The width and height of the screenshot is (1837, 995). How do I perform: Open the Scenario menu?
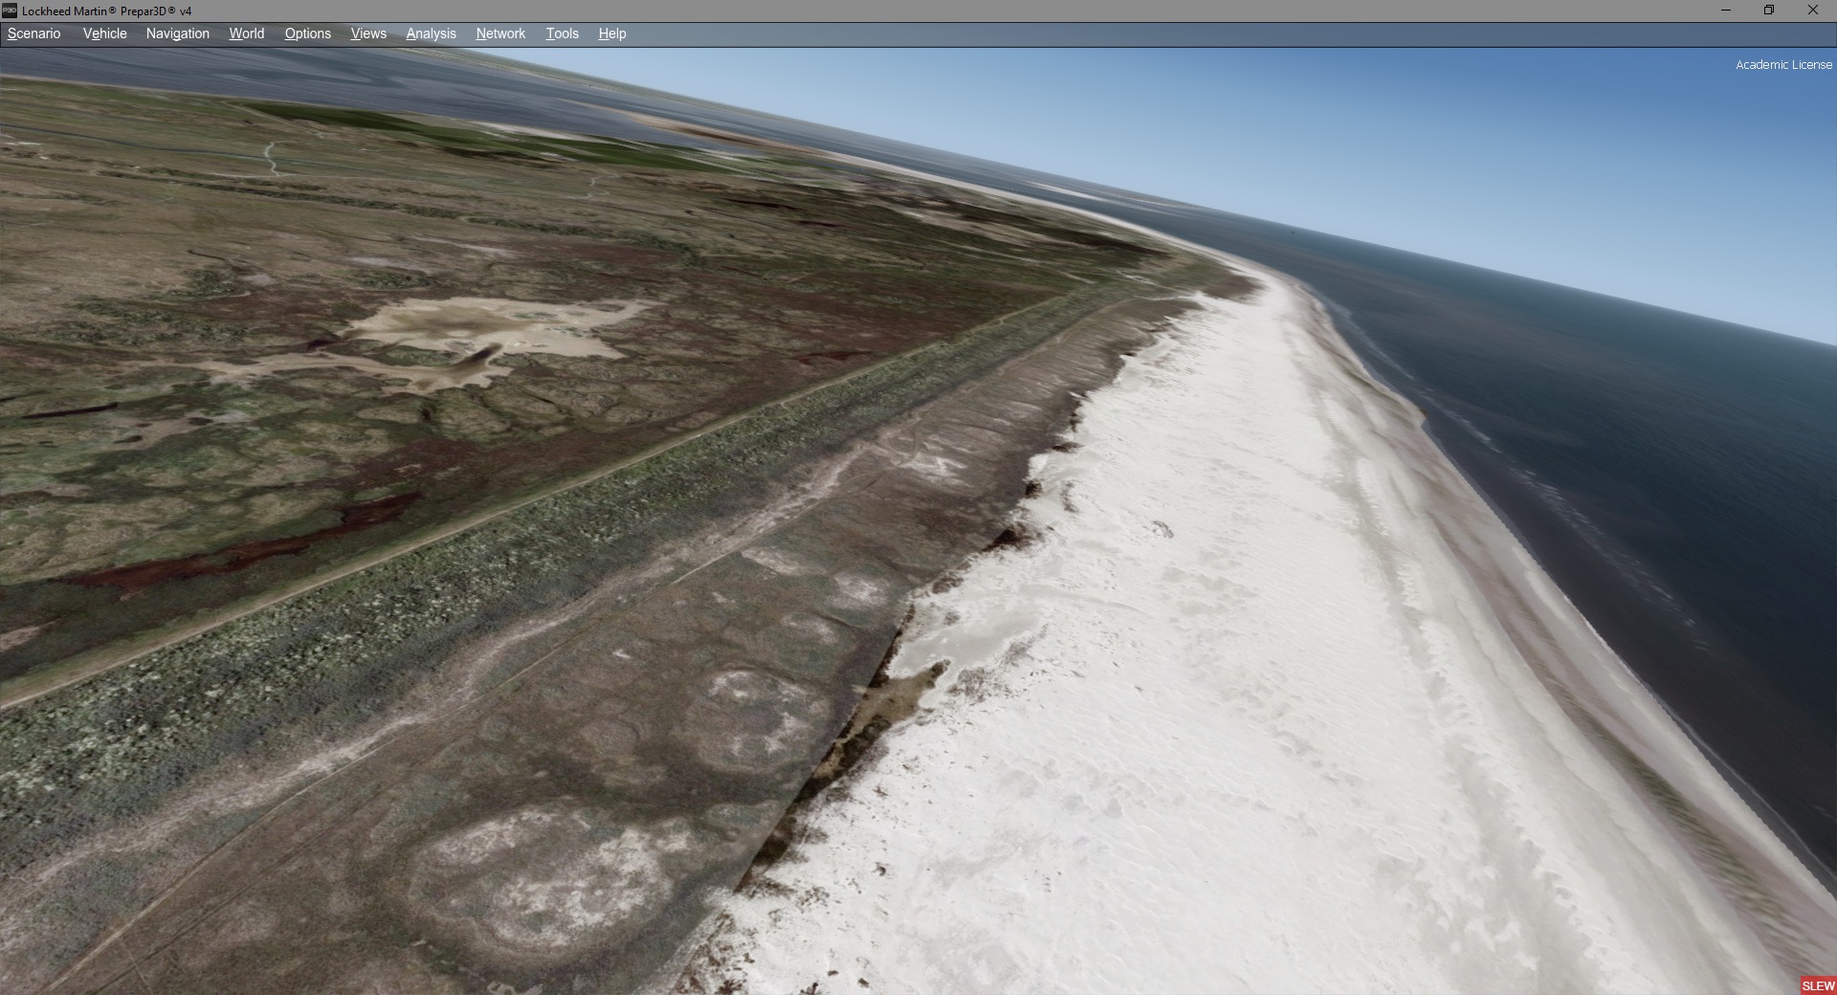coord(33,33)
